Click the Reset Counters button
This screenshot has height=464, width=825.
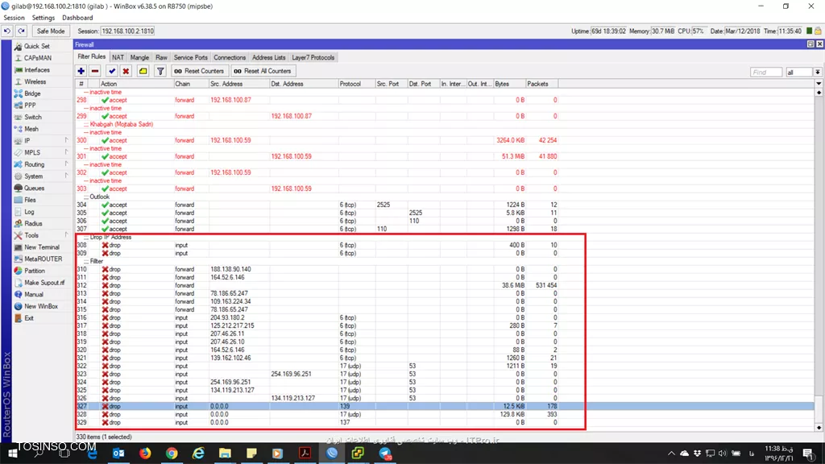[199, 71]
